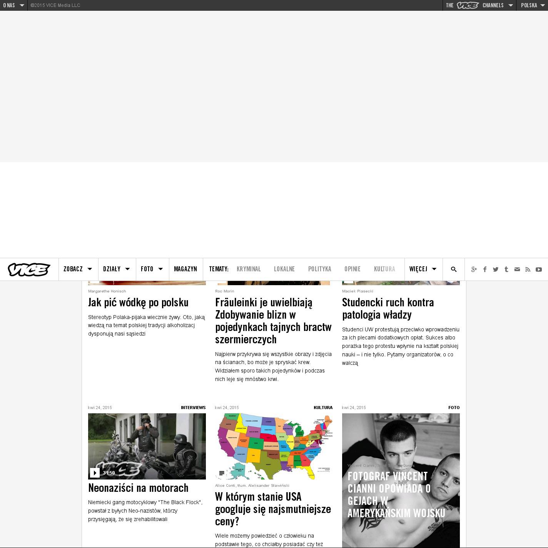Click the USA map article thumbnail

tap(274, 446)
